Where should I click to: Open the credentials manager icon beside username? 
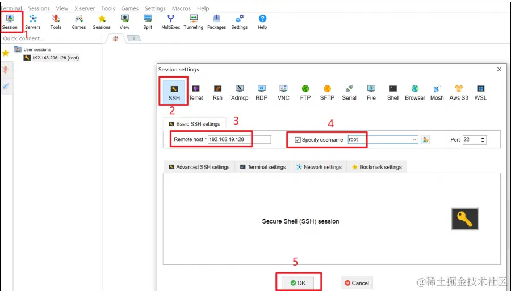(425, 140)
